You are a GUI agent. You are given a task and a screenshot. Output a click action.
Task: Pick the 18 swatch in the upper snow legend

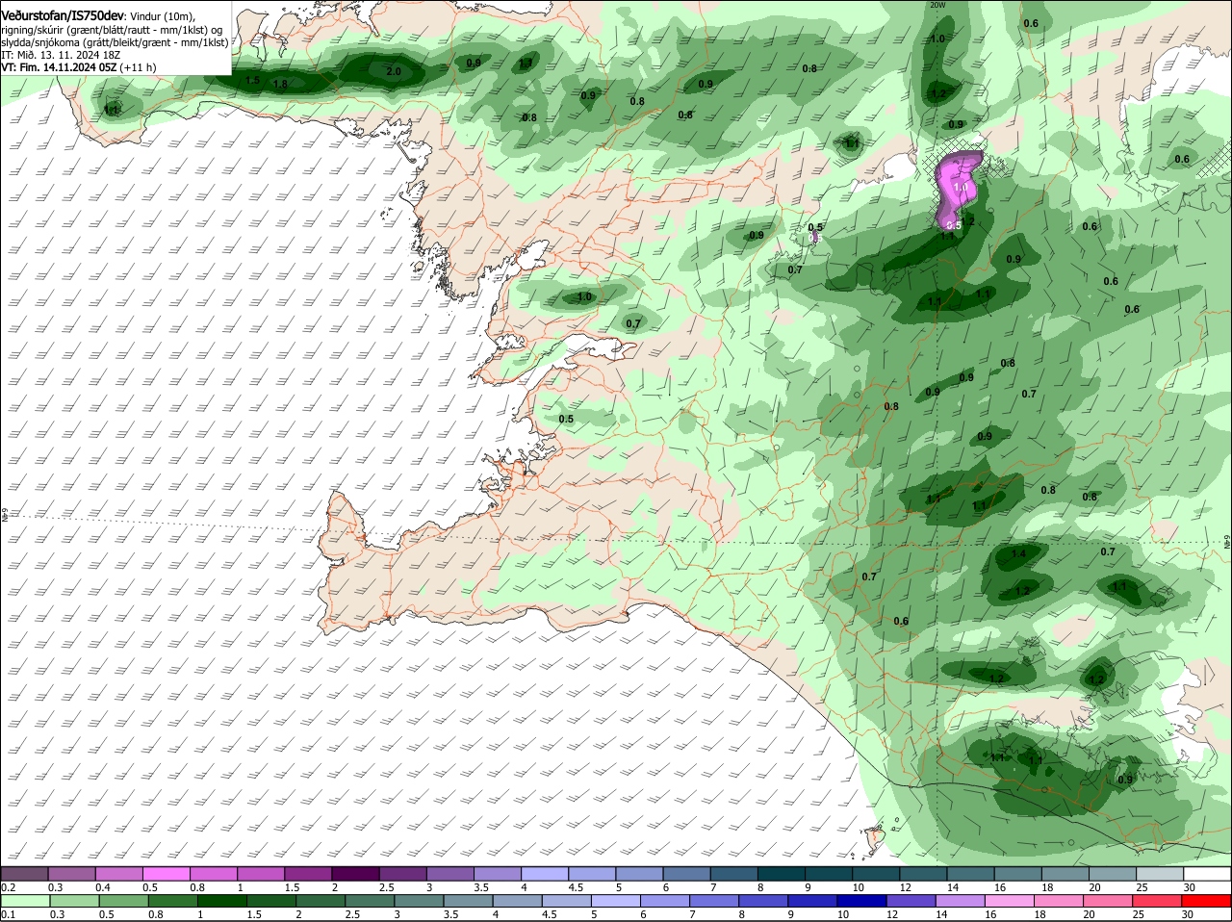coord(1065,873)
